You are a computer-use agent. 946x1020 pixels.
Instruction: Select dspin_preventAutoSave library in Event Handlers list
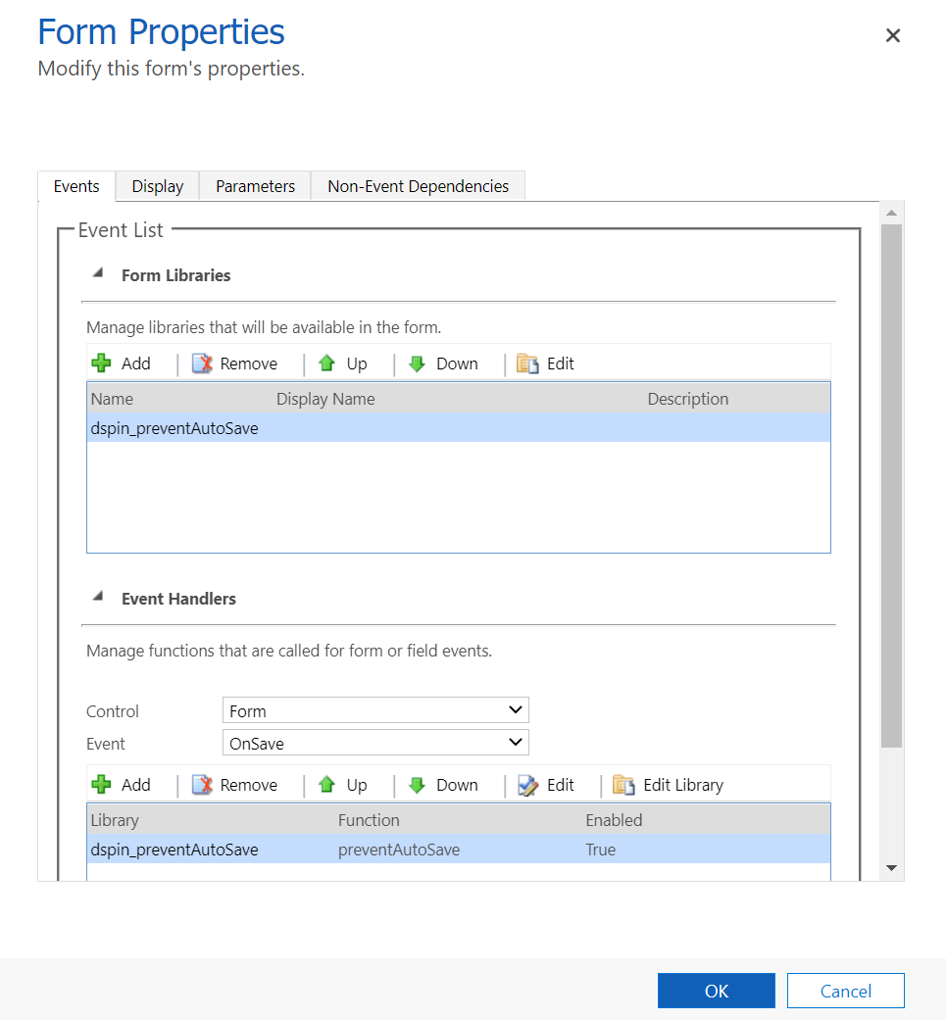(x=174, y=850)
